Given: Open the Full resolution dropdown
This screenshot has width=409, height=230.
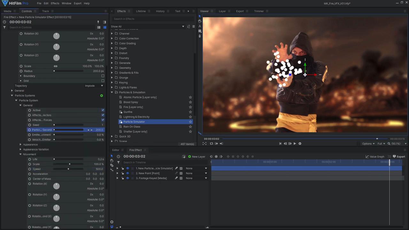Looking at the screenshot, I should click(x=381, y=144).
